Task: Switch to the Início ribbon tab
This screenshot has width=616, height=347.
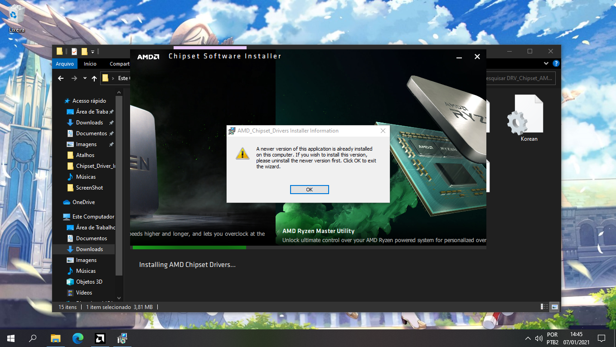Action: 90,64
